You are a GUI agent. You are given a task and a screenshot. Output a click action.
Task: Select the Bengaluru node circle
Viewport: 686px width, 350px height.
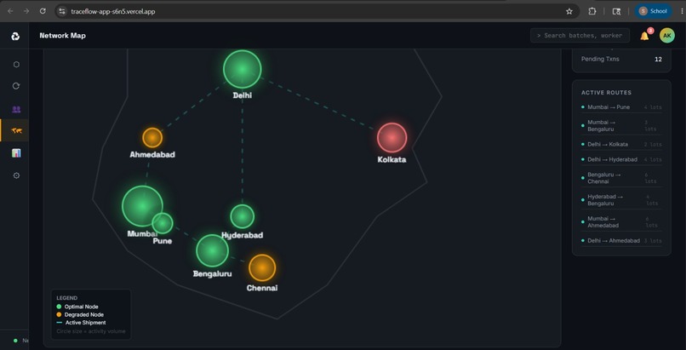pos(212,250)
